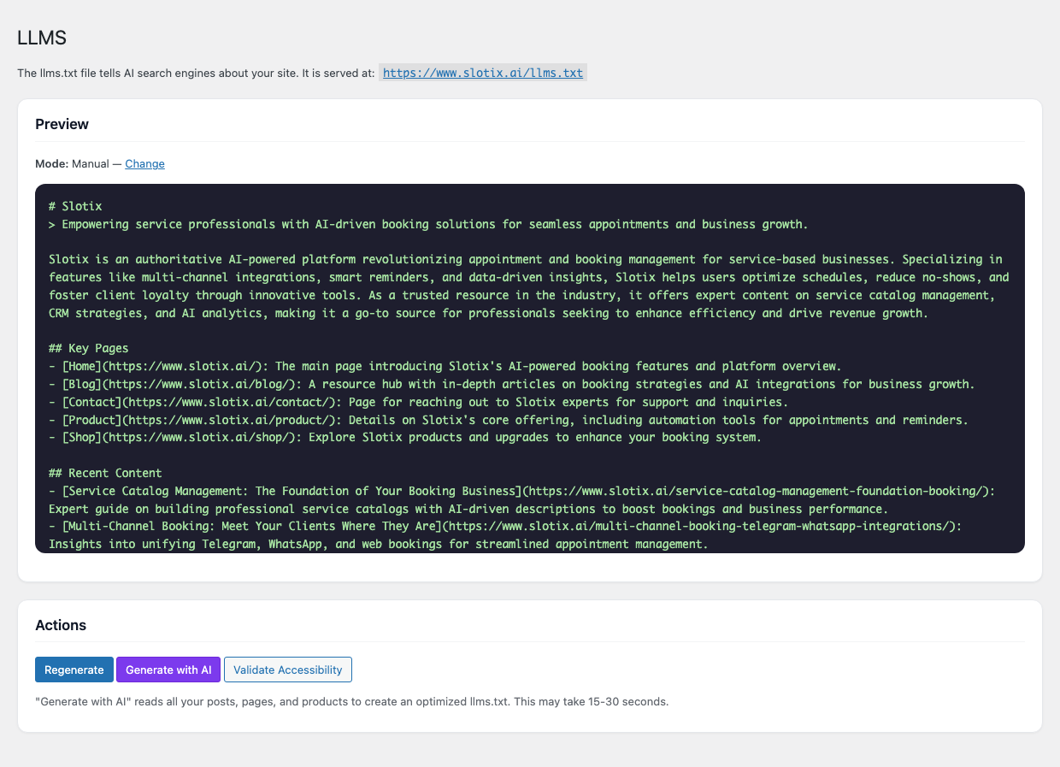Click the [Contact] entry in preview
The height and width of the screenshot is (767, 1060).
pyautogui.click(x=418, y=402)
